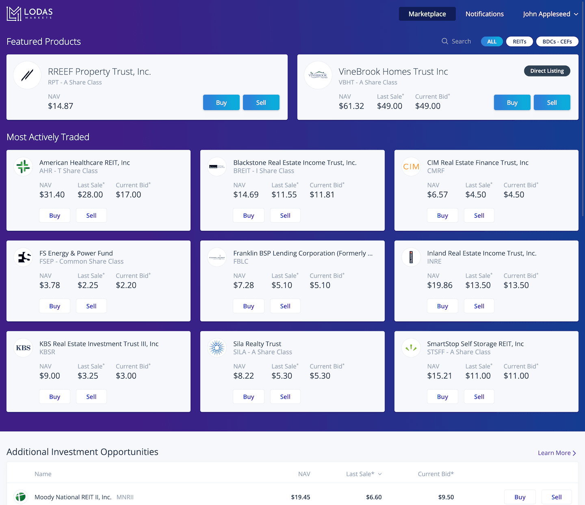Filter products by REITs
This screenshot has height=505, width=585.
click(x=520, y=41)
